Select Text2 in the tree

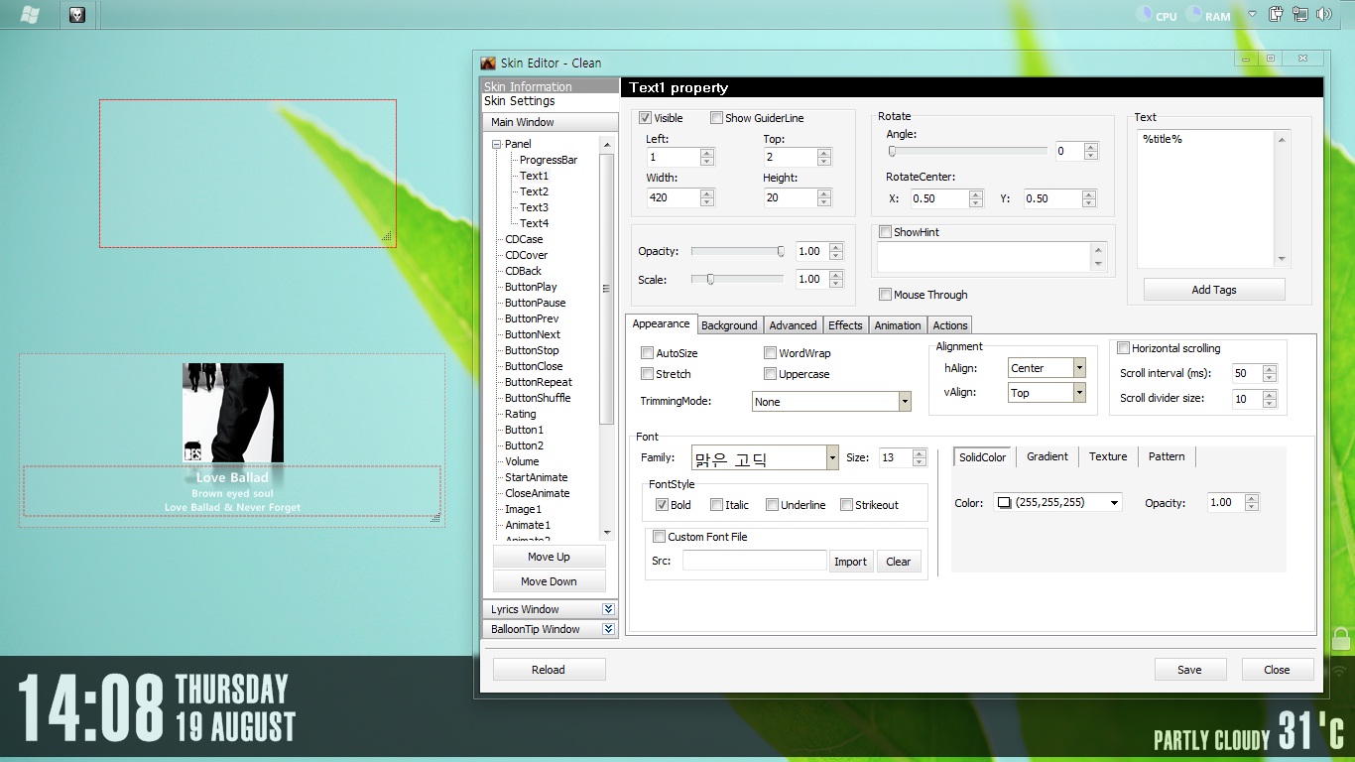(x=534, y=191)
